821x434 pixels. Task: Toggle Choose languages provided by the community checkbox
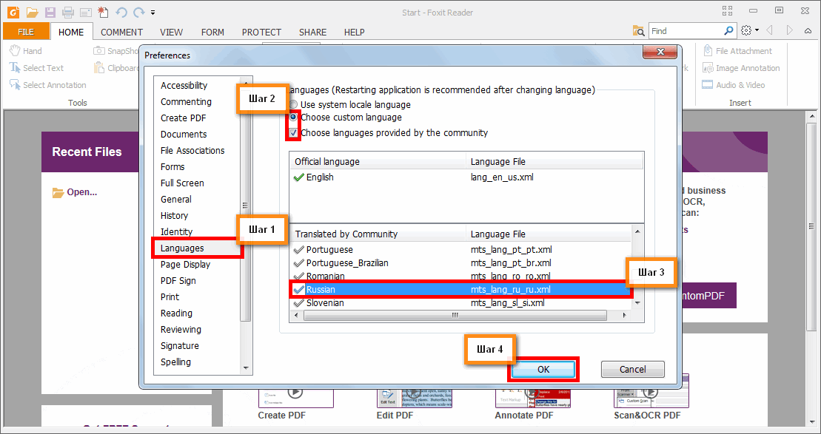tap(293, 133)
